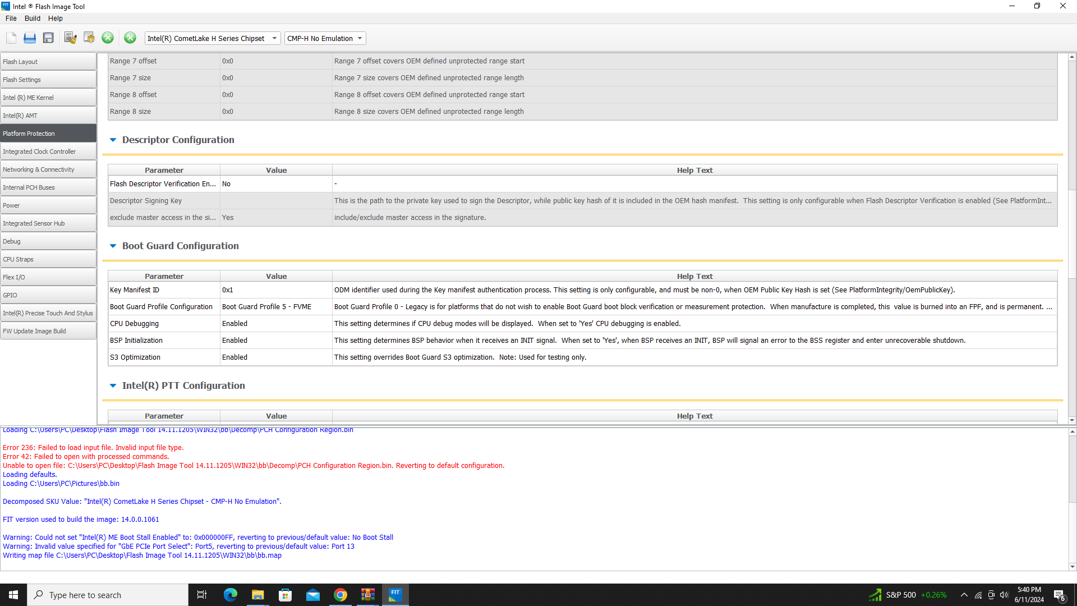The height and width of the screenshot is (606, 1077).
Task: Launch Microsoft Edge from the taskbar
Action: coord(230,595)
